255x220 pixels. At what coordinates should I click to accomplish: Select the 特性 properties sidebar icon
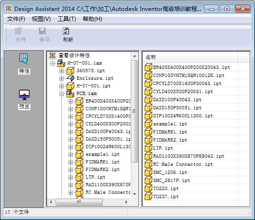coord(24,59)
